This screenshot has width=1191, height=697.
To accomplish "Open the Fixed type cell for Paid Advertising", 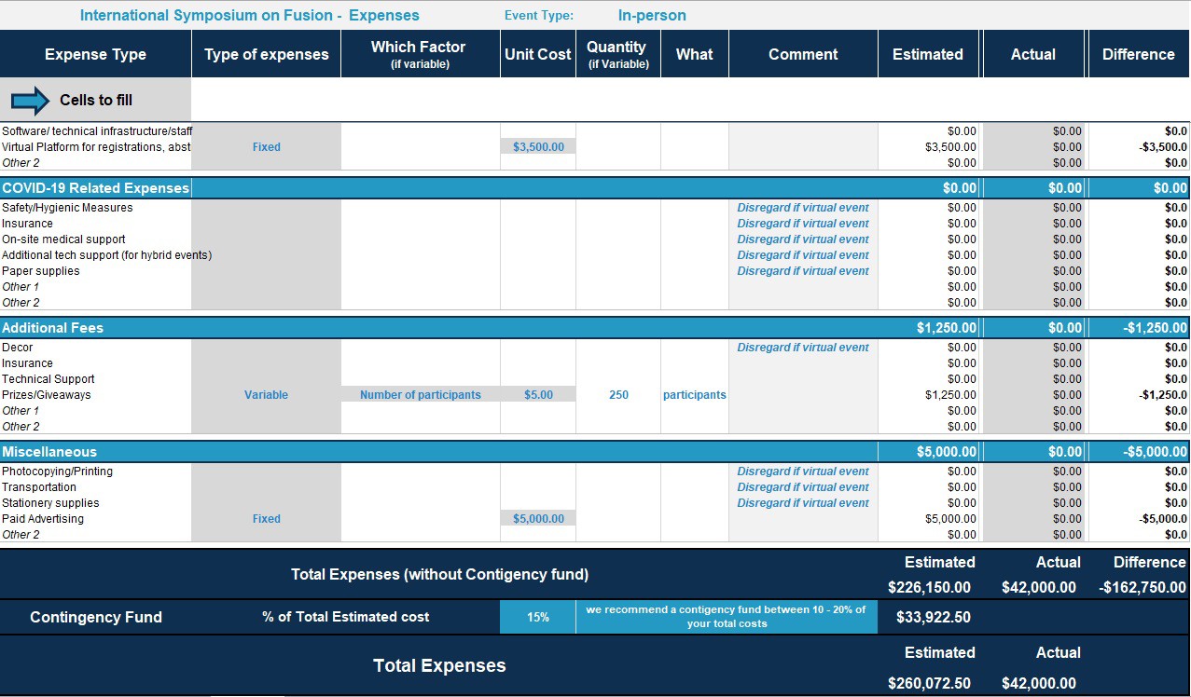I will 266,519.
